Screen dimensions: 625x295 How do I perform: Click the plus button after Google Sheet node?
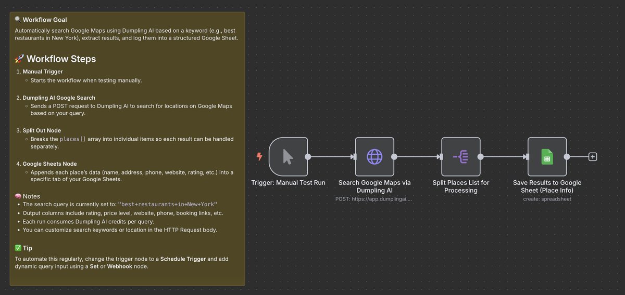pos(592,156)
